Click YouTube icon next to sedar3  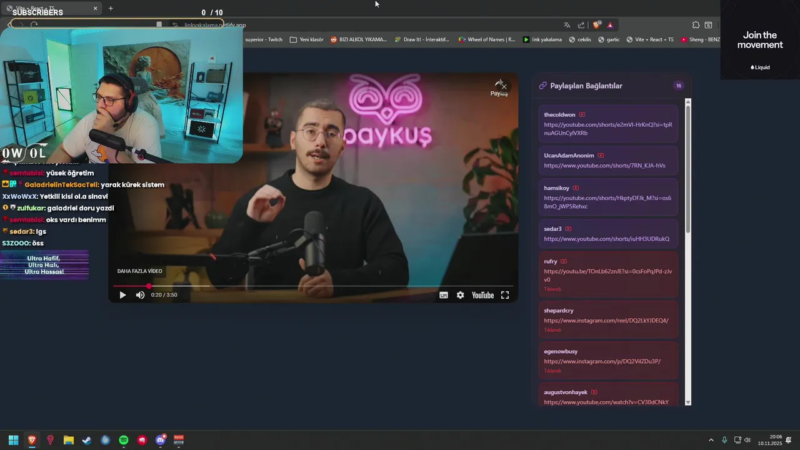568,229
